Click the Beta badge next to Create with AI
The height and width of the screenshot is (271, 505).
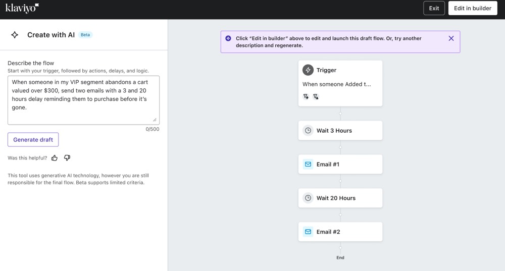85,35
